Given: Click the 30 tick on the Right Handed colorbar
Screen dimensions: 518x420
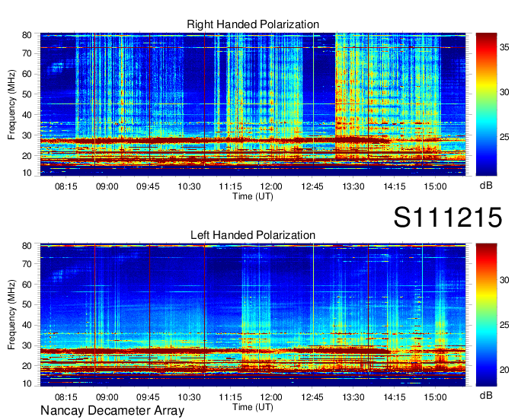Looking at the screenshot, I should (504, 92).
